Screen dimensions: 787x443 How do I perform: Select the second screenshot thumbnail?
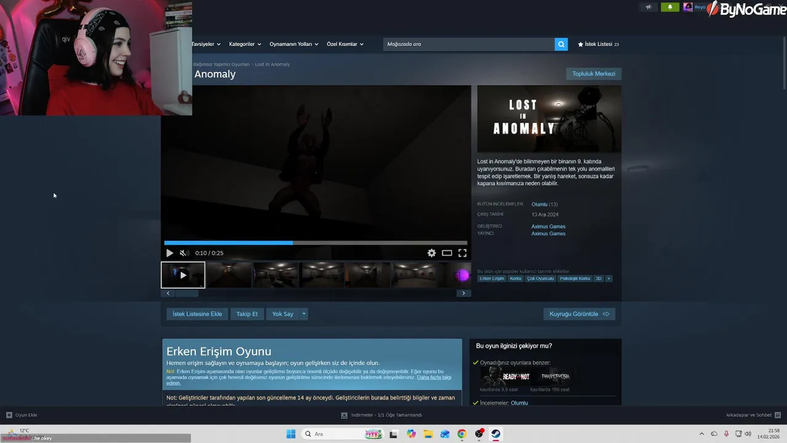pos(229,275)
